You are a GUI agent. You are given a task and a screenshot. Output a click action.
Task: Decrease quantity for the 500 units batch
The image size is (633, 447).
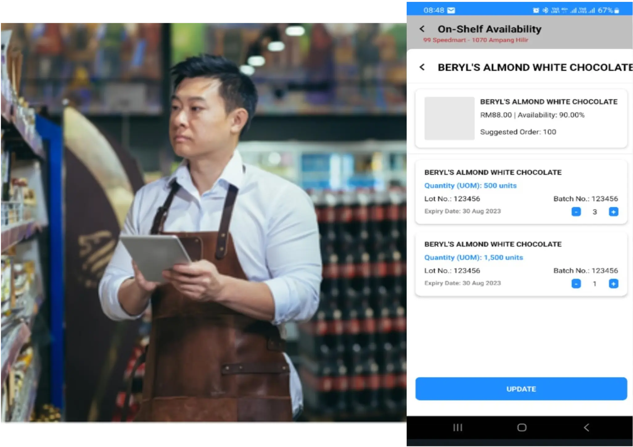(x=576, y=212)
